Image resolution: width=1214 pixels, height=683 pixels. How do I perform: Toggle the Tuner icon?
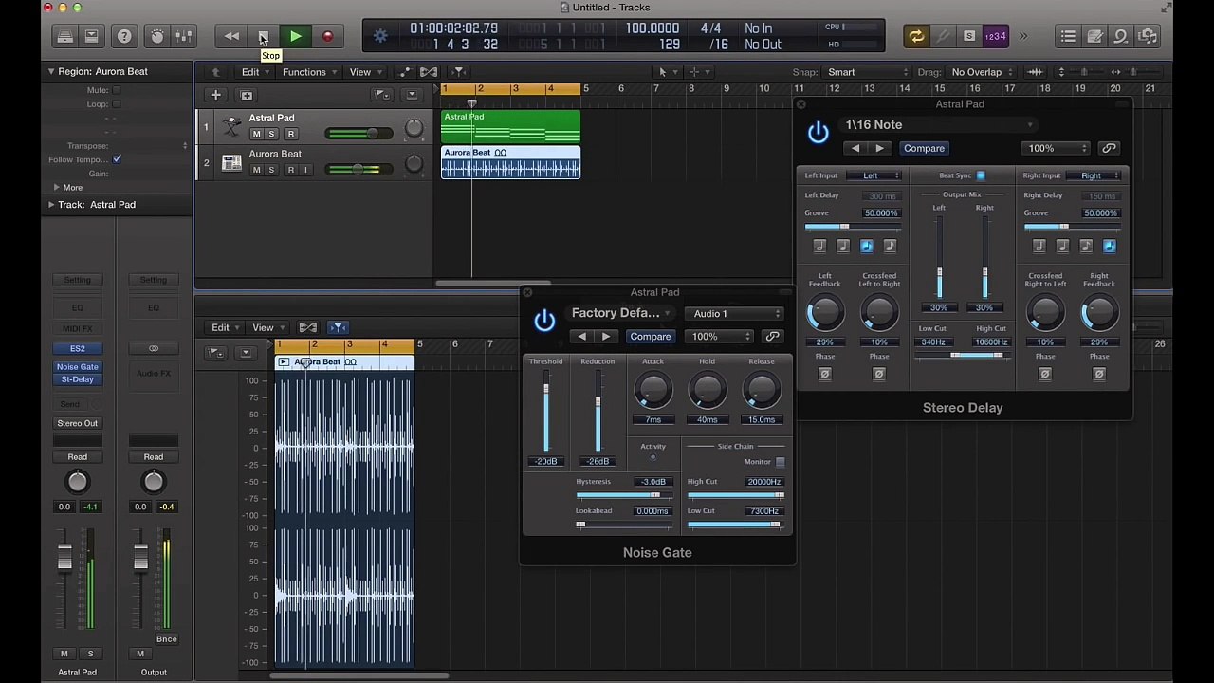943,37
